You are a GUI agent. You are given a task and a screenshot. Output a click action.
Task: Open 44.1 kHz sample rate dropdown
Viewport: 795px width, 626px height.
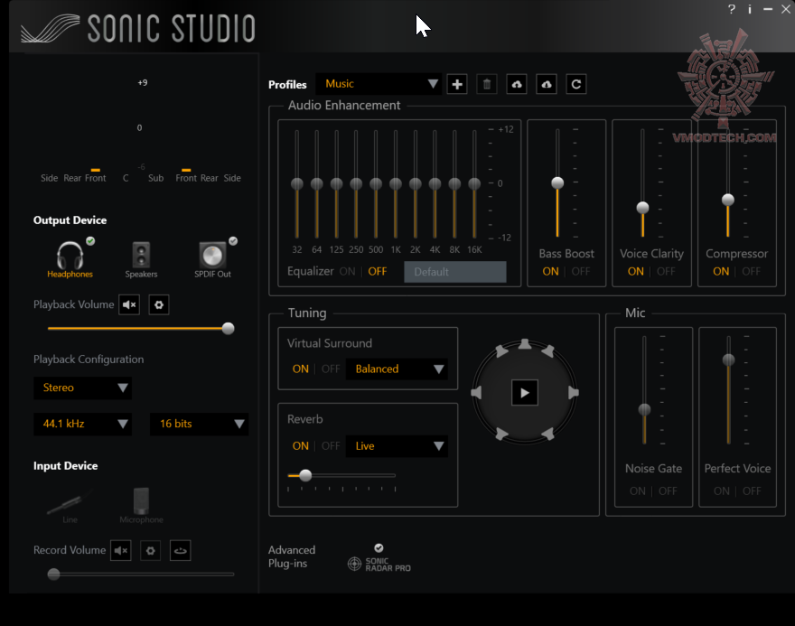[x=82, y=424]
